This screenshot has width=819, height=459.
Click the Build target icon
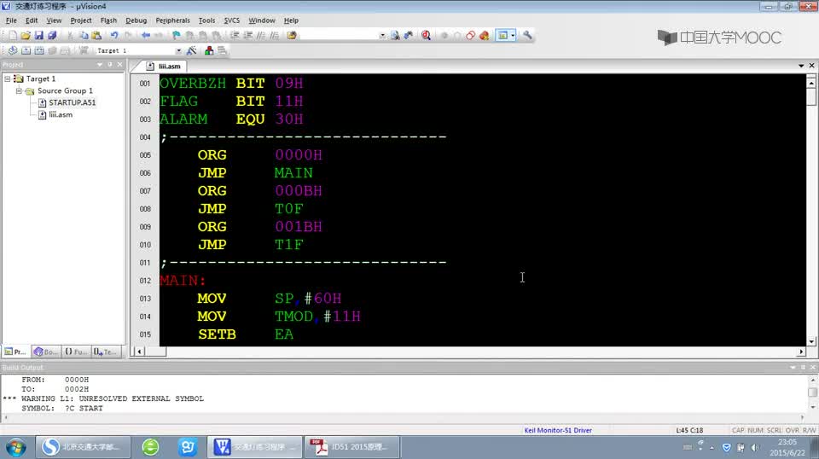(26, 50)
